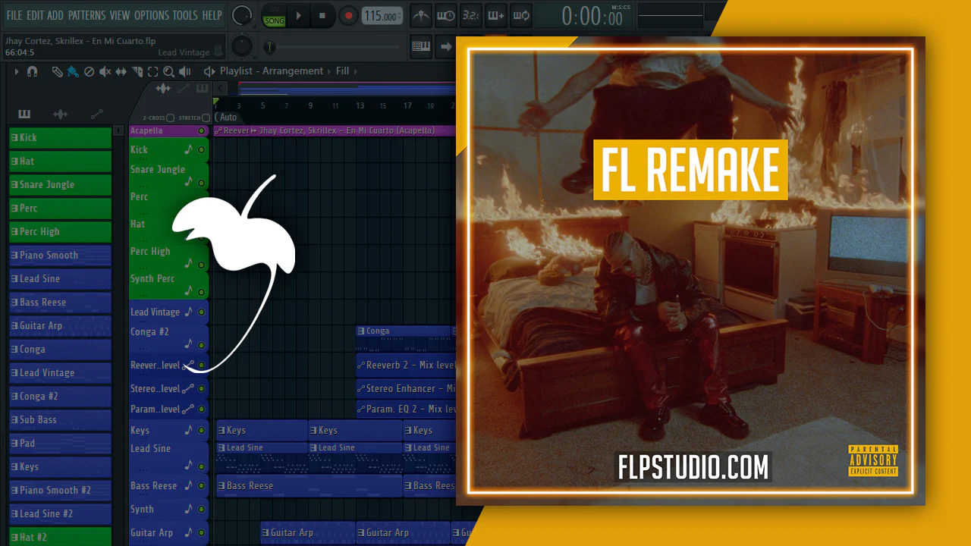The image size is (971, 546).
Task: Open the VIEW menu
Action: pyautogui.click(x=120, y=15)
